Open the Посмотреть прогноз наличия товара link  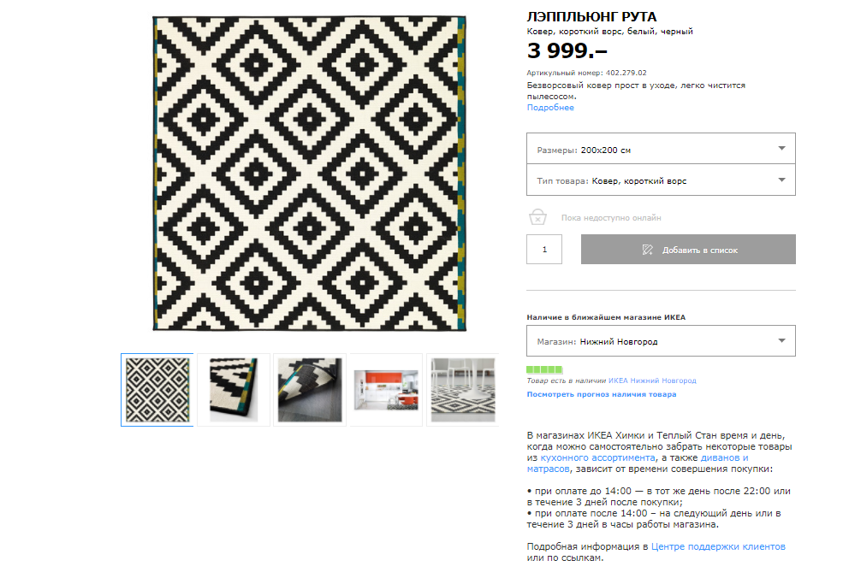click(x=601, y=394)
